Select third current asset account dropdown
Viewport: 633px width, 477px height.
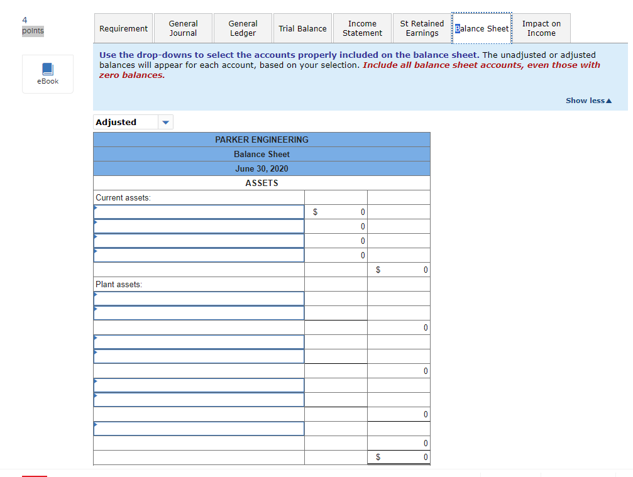199,241
